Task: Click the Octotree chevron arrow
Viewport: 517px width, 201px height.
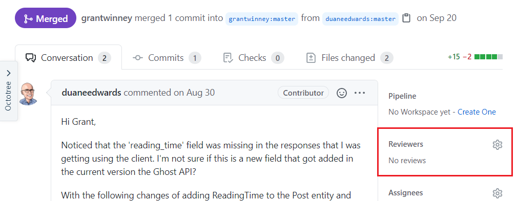Action: tap(9, 73)
